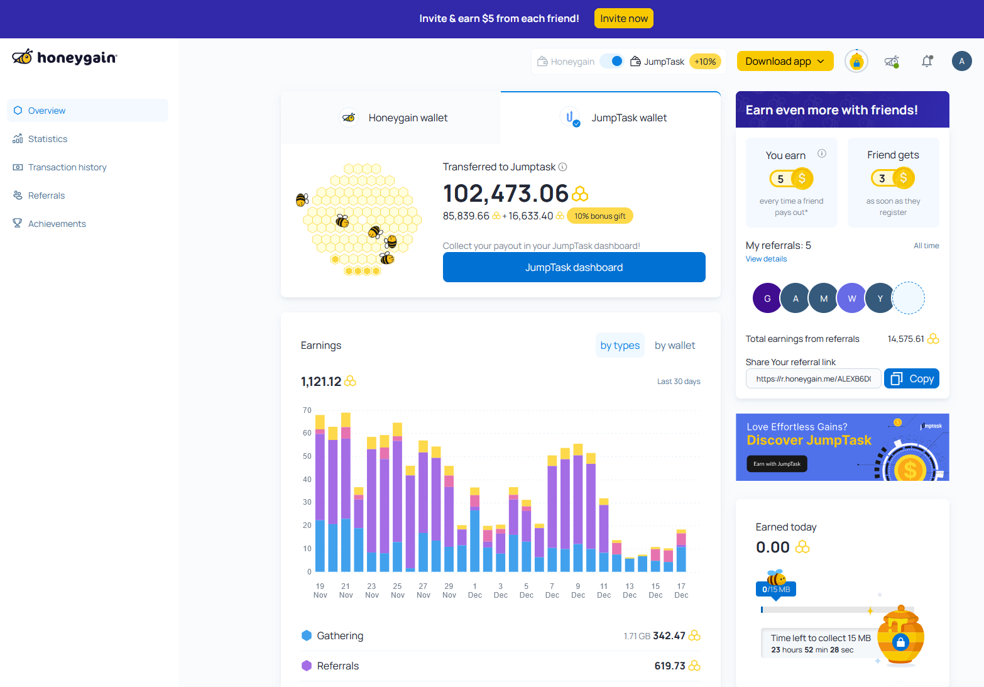Switch to the Honeygain wallet tab
Screen dimensions: 984x687
(x=391, y=118)
